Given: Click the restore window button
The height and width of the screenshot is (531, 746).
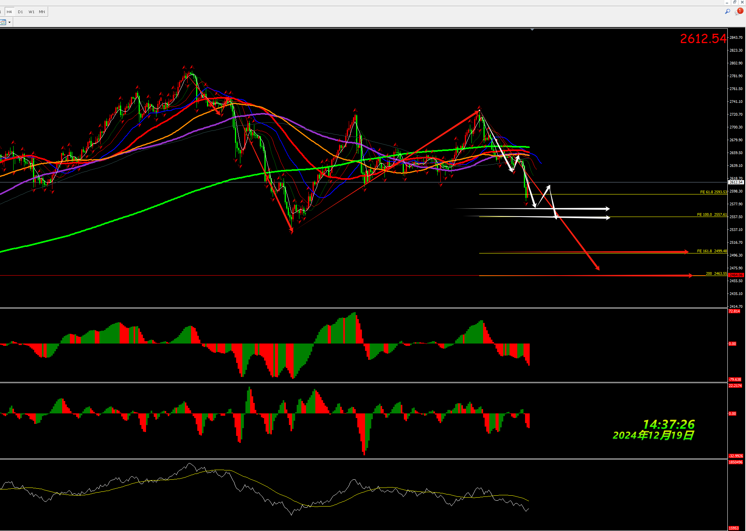Looking at the screenshot, I should point(734,2).
